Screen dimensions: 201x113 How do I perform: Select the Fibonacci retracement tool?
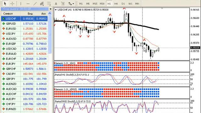pos(49,4)
